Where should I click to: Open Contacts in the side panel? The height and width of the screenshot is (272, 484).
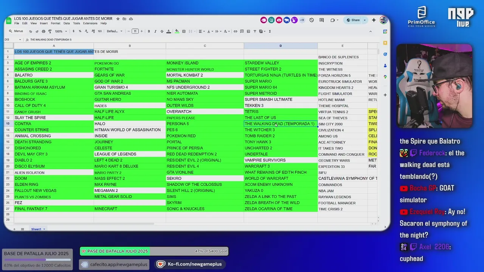tap(385, 66)
